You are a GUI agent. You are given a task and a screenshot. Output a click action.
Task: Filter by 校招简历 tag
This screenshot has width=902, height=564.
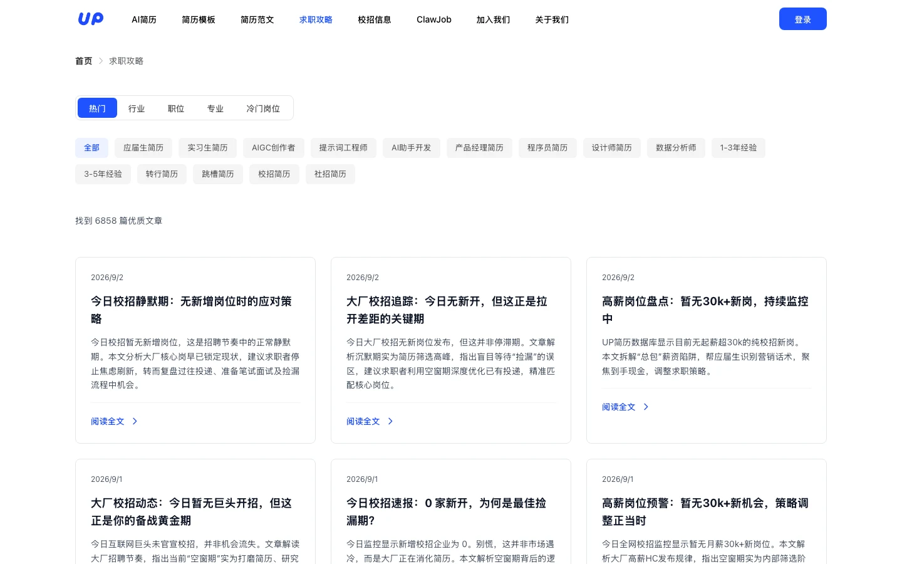[x=274, y=174]
